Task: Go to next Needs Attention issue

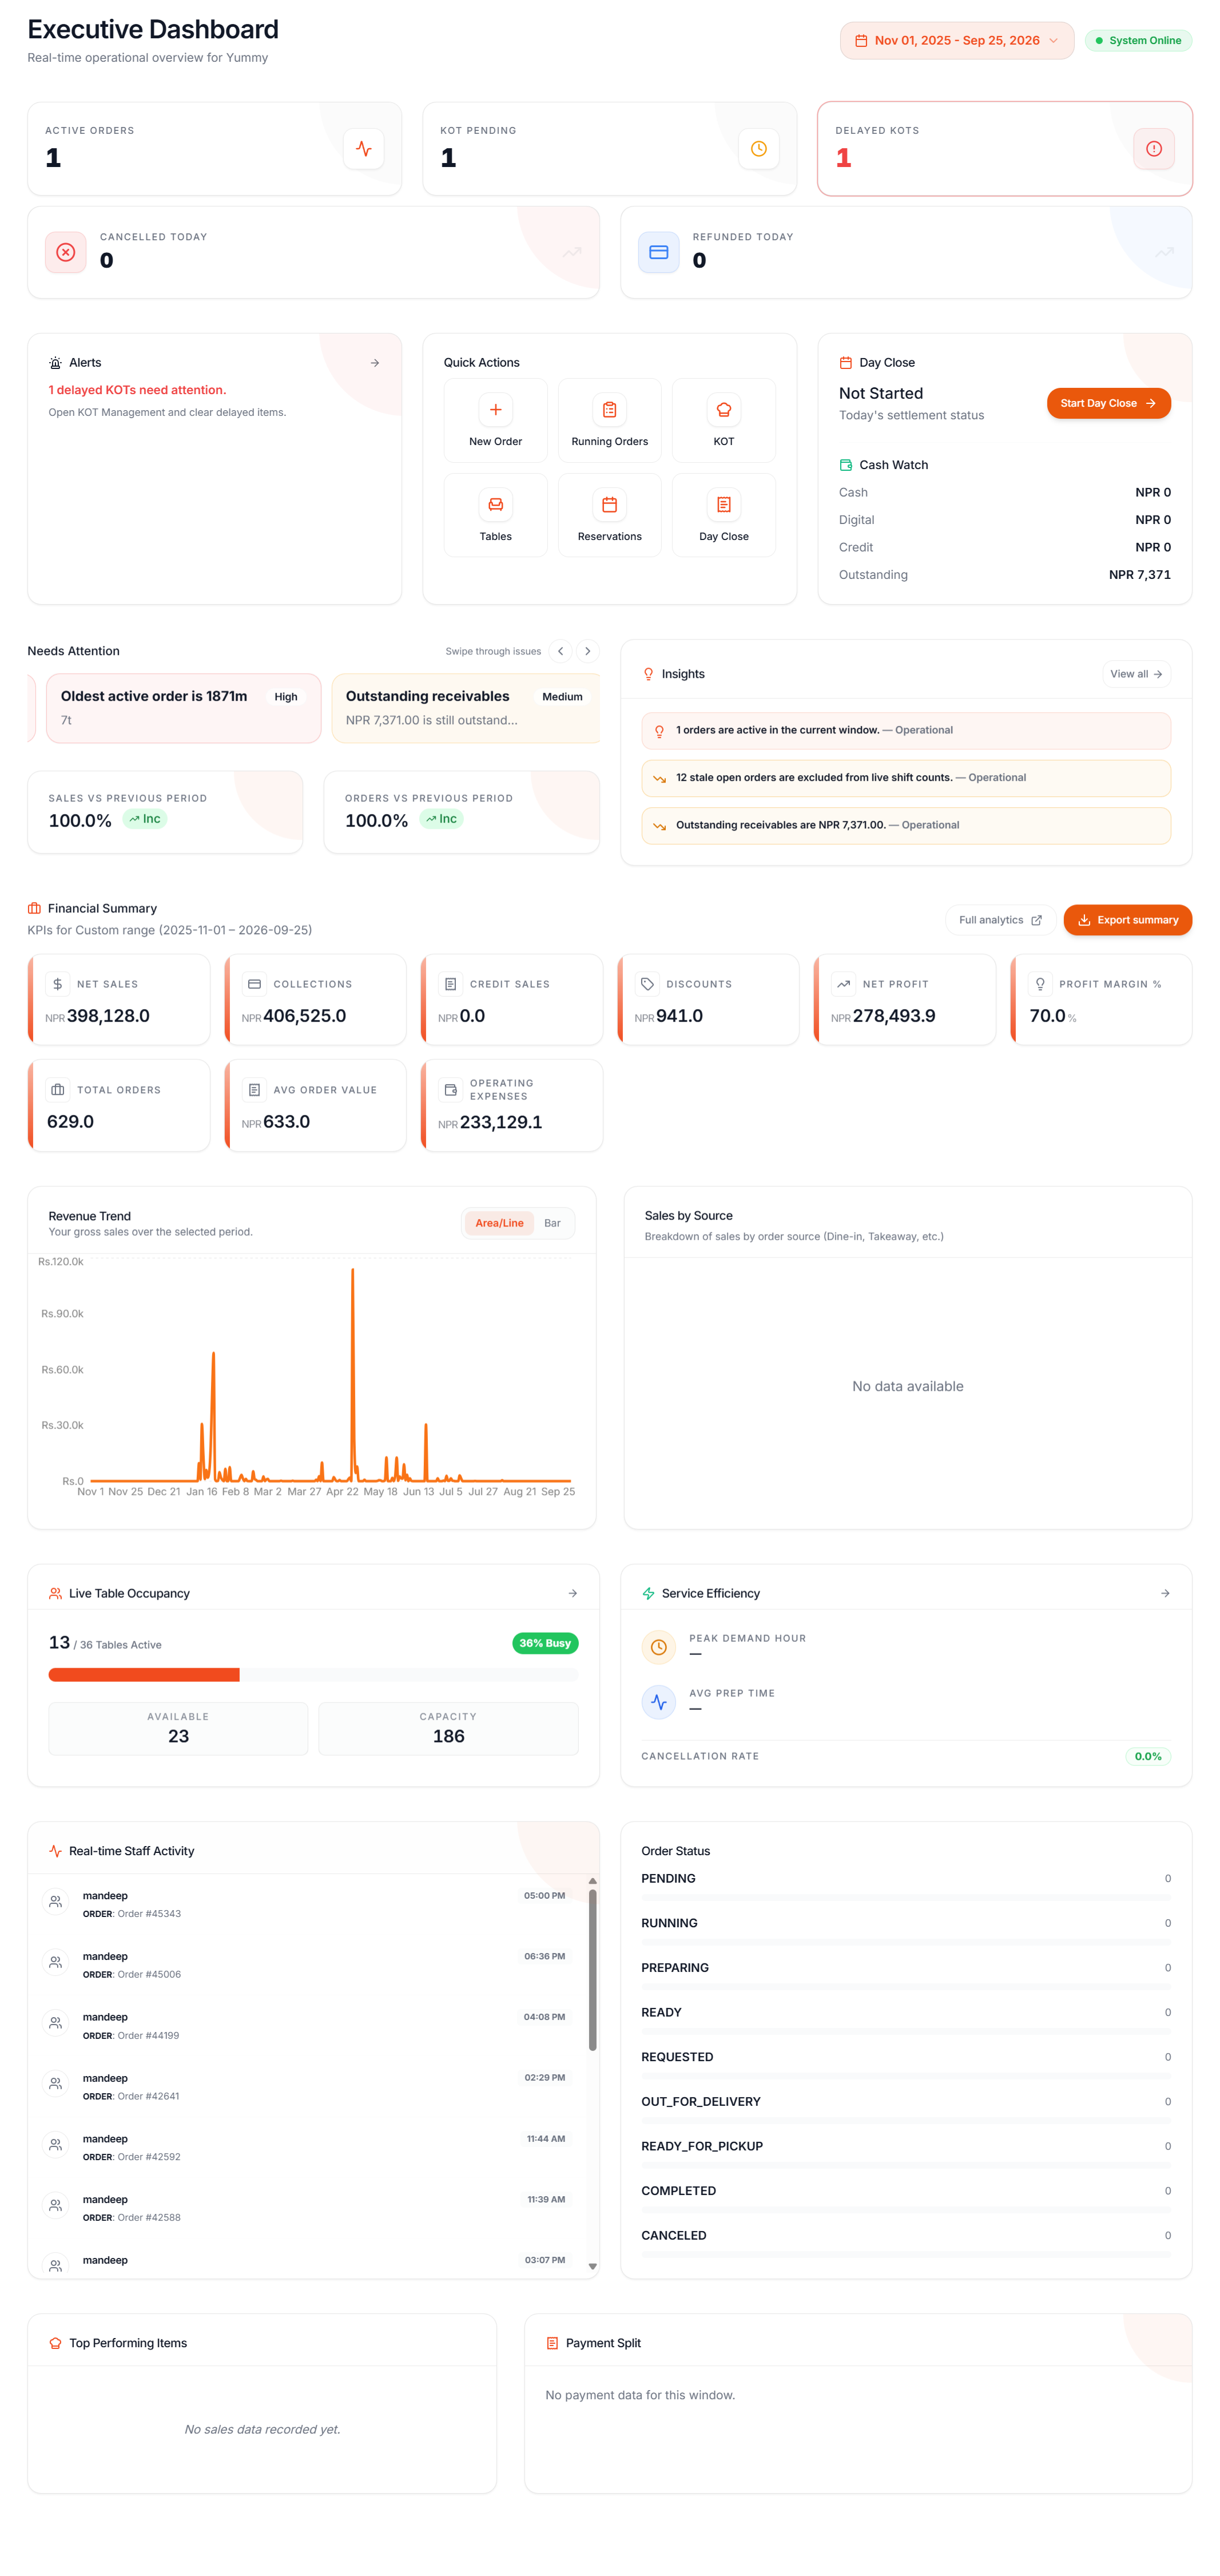Action: click(x=588, y=651)
